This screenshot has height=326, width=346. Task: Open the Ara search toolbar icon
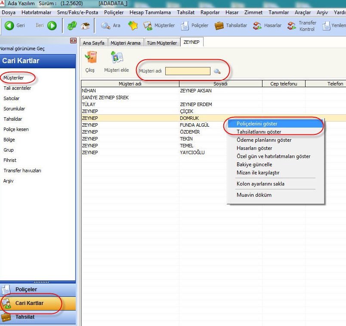click(x=106, y=26)
